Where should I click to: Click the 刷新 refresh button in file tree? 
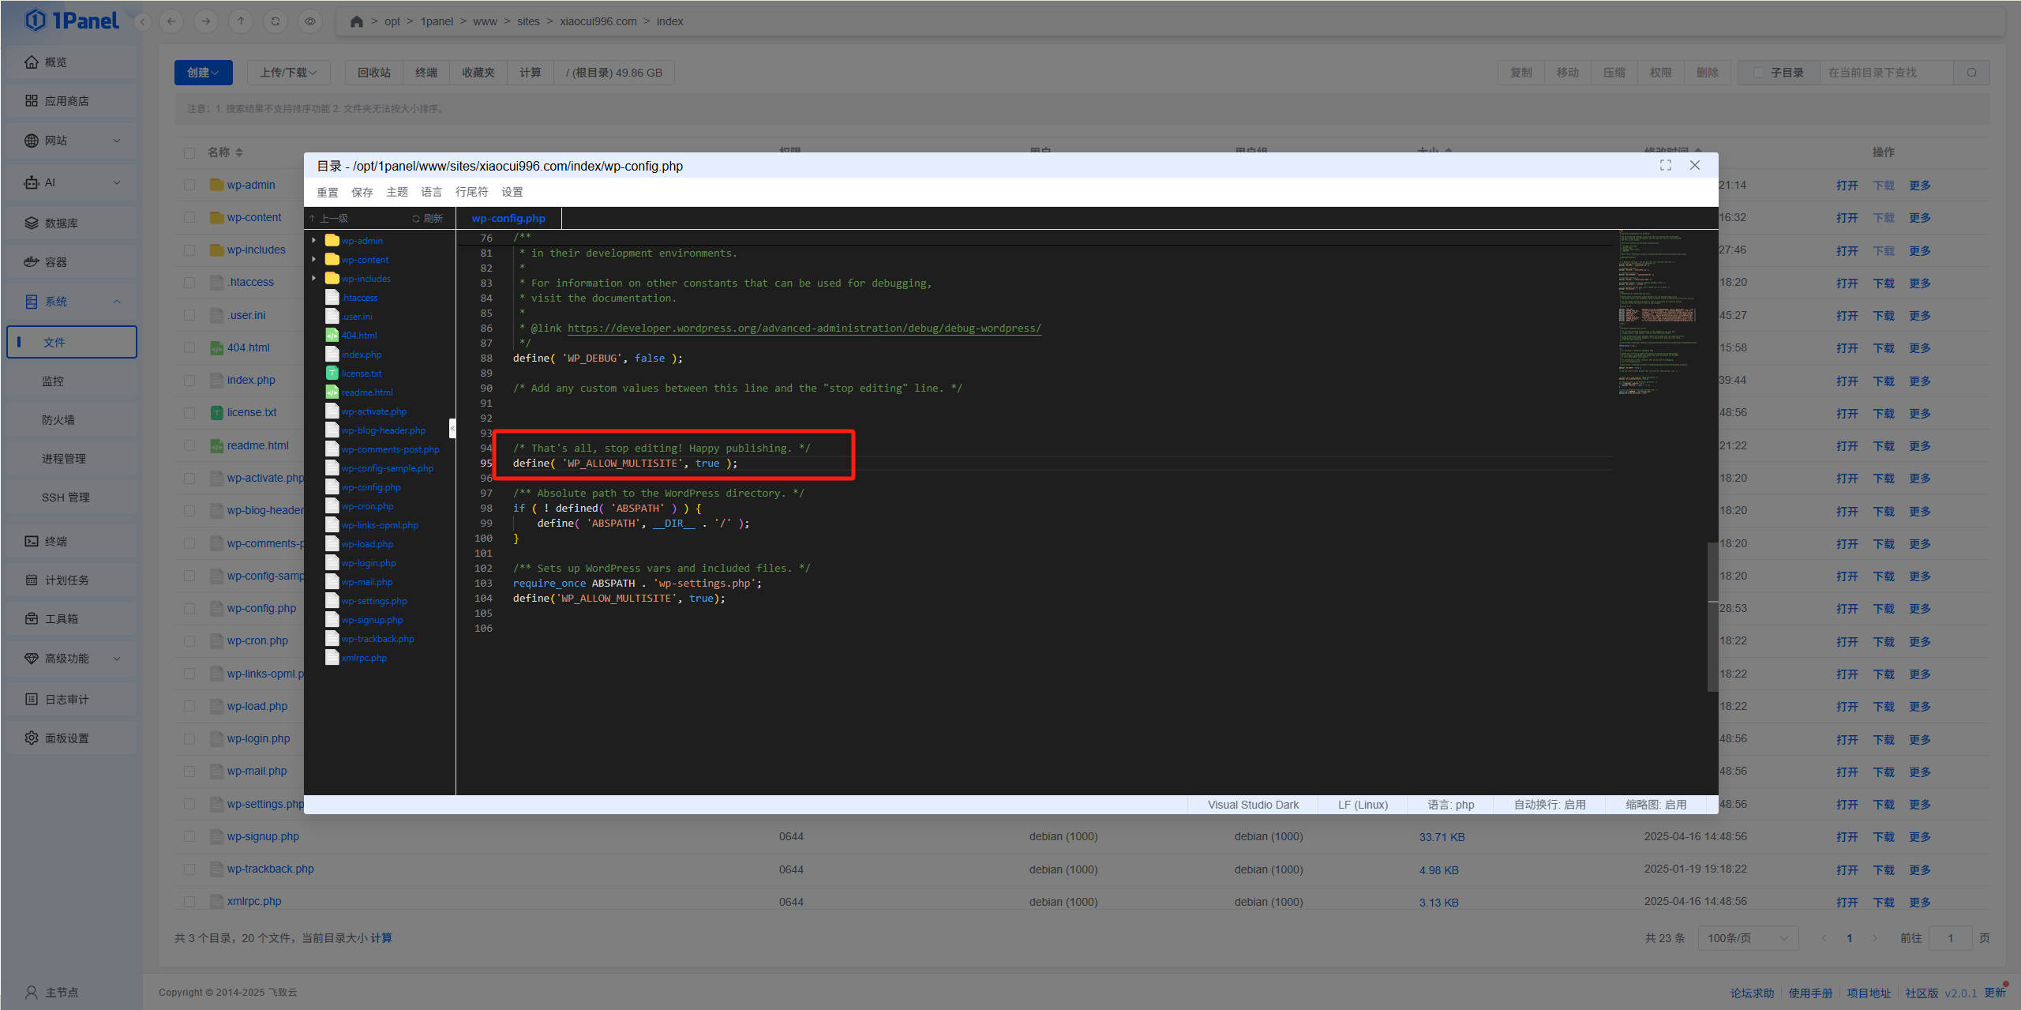[x=428, y=219]
